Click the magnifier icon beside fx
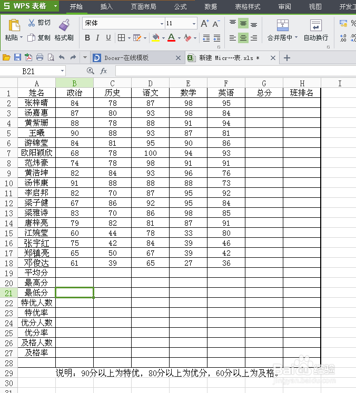Image resolution: width=356 pixels, height=393 pixels. click(x=91, y=71)
